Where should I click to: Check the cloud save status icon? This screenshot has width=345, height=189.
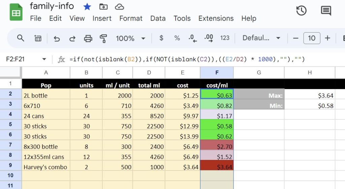point(119,7)
